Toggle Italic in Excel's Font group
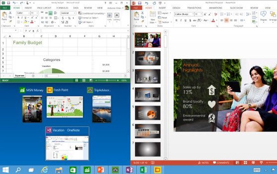The height and width of the screenshot is (174, 277). pos(22,18)
